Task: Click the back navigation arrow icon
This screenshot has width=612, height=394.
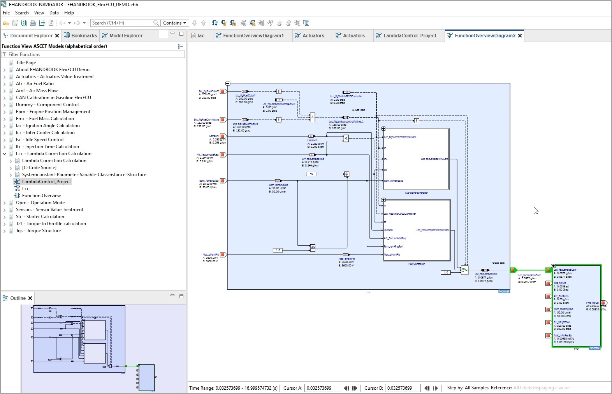Action: (x=62, y=23)
